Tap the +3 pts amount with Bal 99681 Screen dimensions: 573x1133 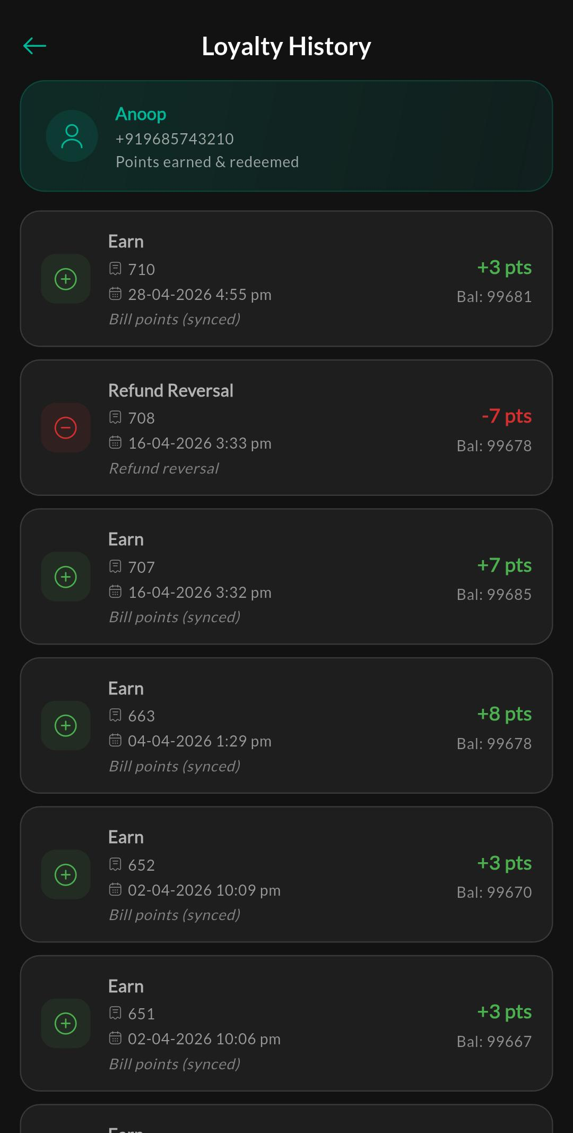[504, 268]
